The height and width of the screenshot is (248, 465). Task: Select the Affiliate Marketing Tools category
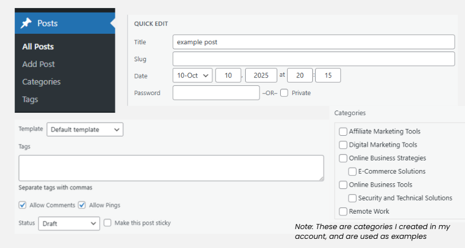point(343,132)
